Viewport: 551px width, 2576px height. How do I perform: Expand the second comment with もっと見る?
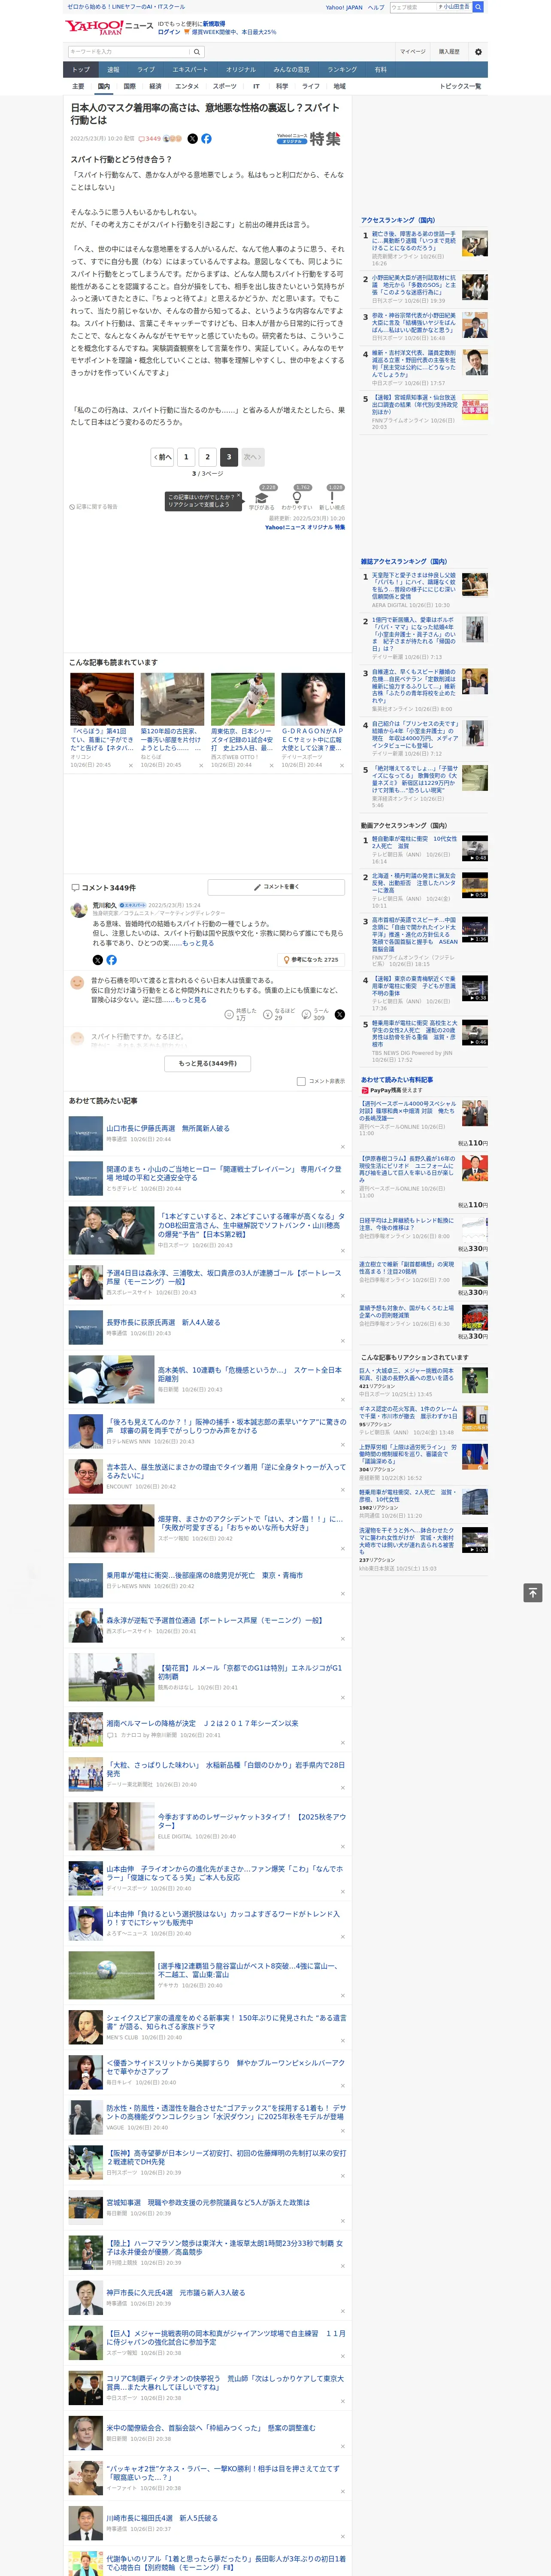190,1000
